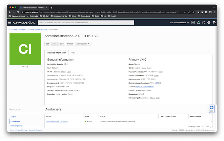Open the Cloud Shell developer tools icon

pos(193,23)
